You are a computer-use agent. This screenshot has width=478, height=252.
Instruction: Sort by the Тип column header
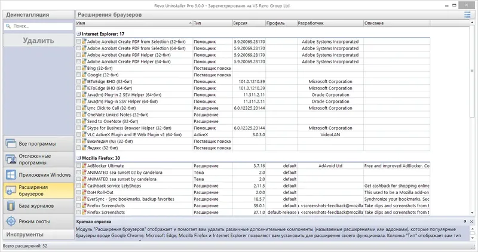click(213, 23)
